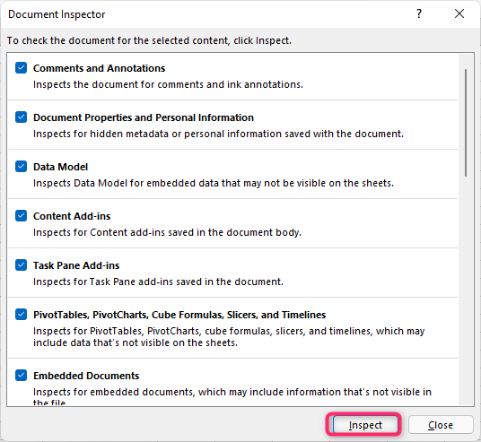This screenshot has height=442, width=481.
Task: Uncheck PivotTables, PivotCharts, Cube Formulas option
Action: pos(22,315)
